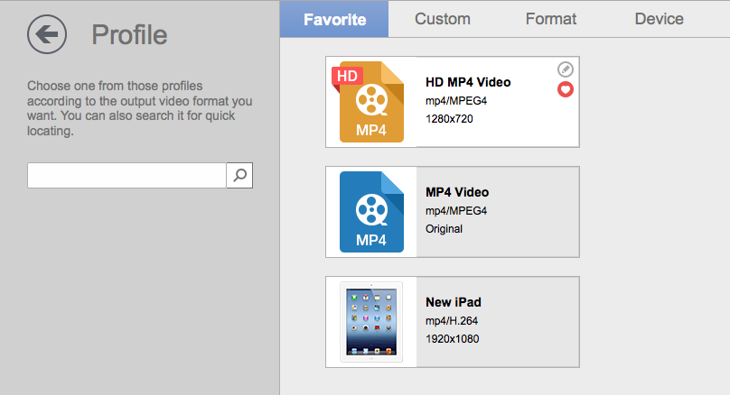Click the orange HD MP4 file icon
The height and width of the screenshot is (395, 730).
[x=370, y=102]
